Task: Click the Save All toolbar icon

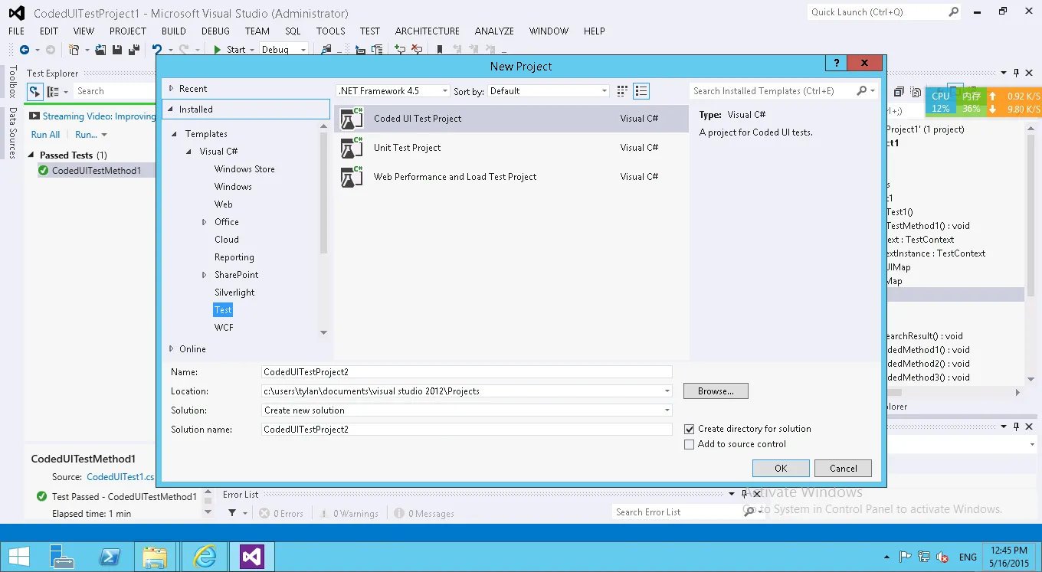Action: click(x=133, y=50)
